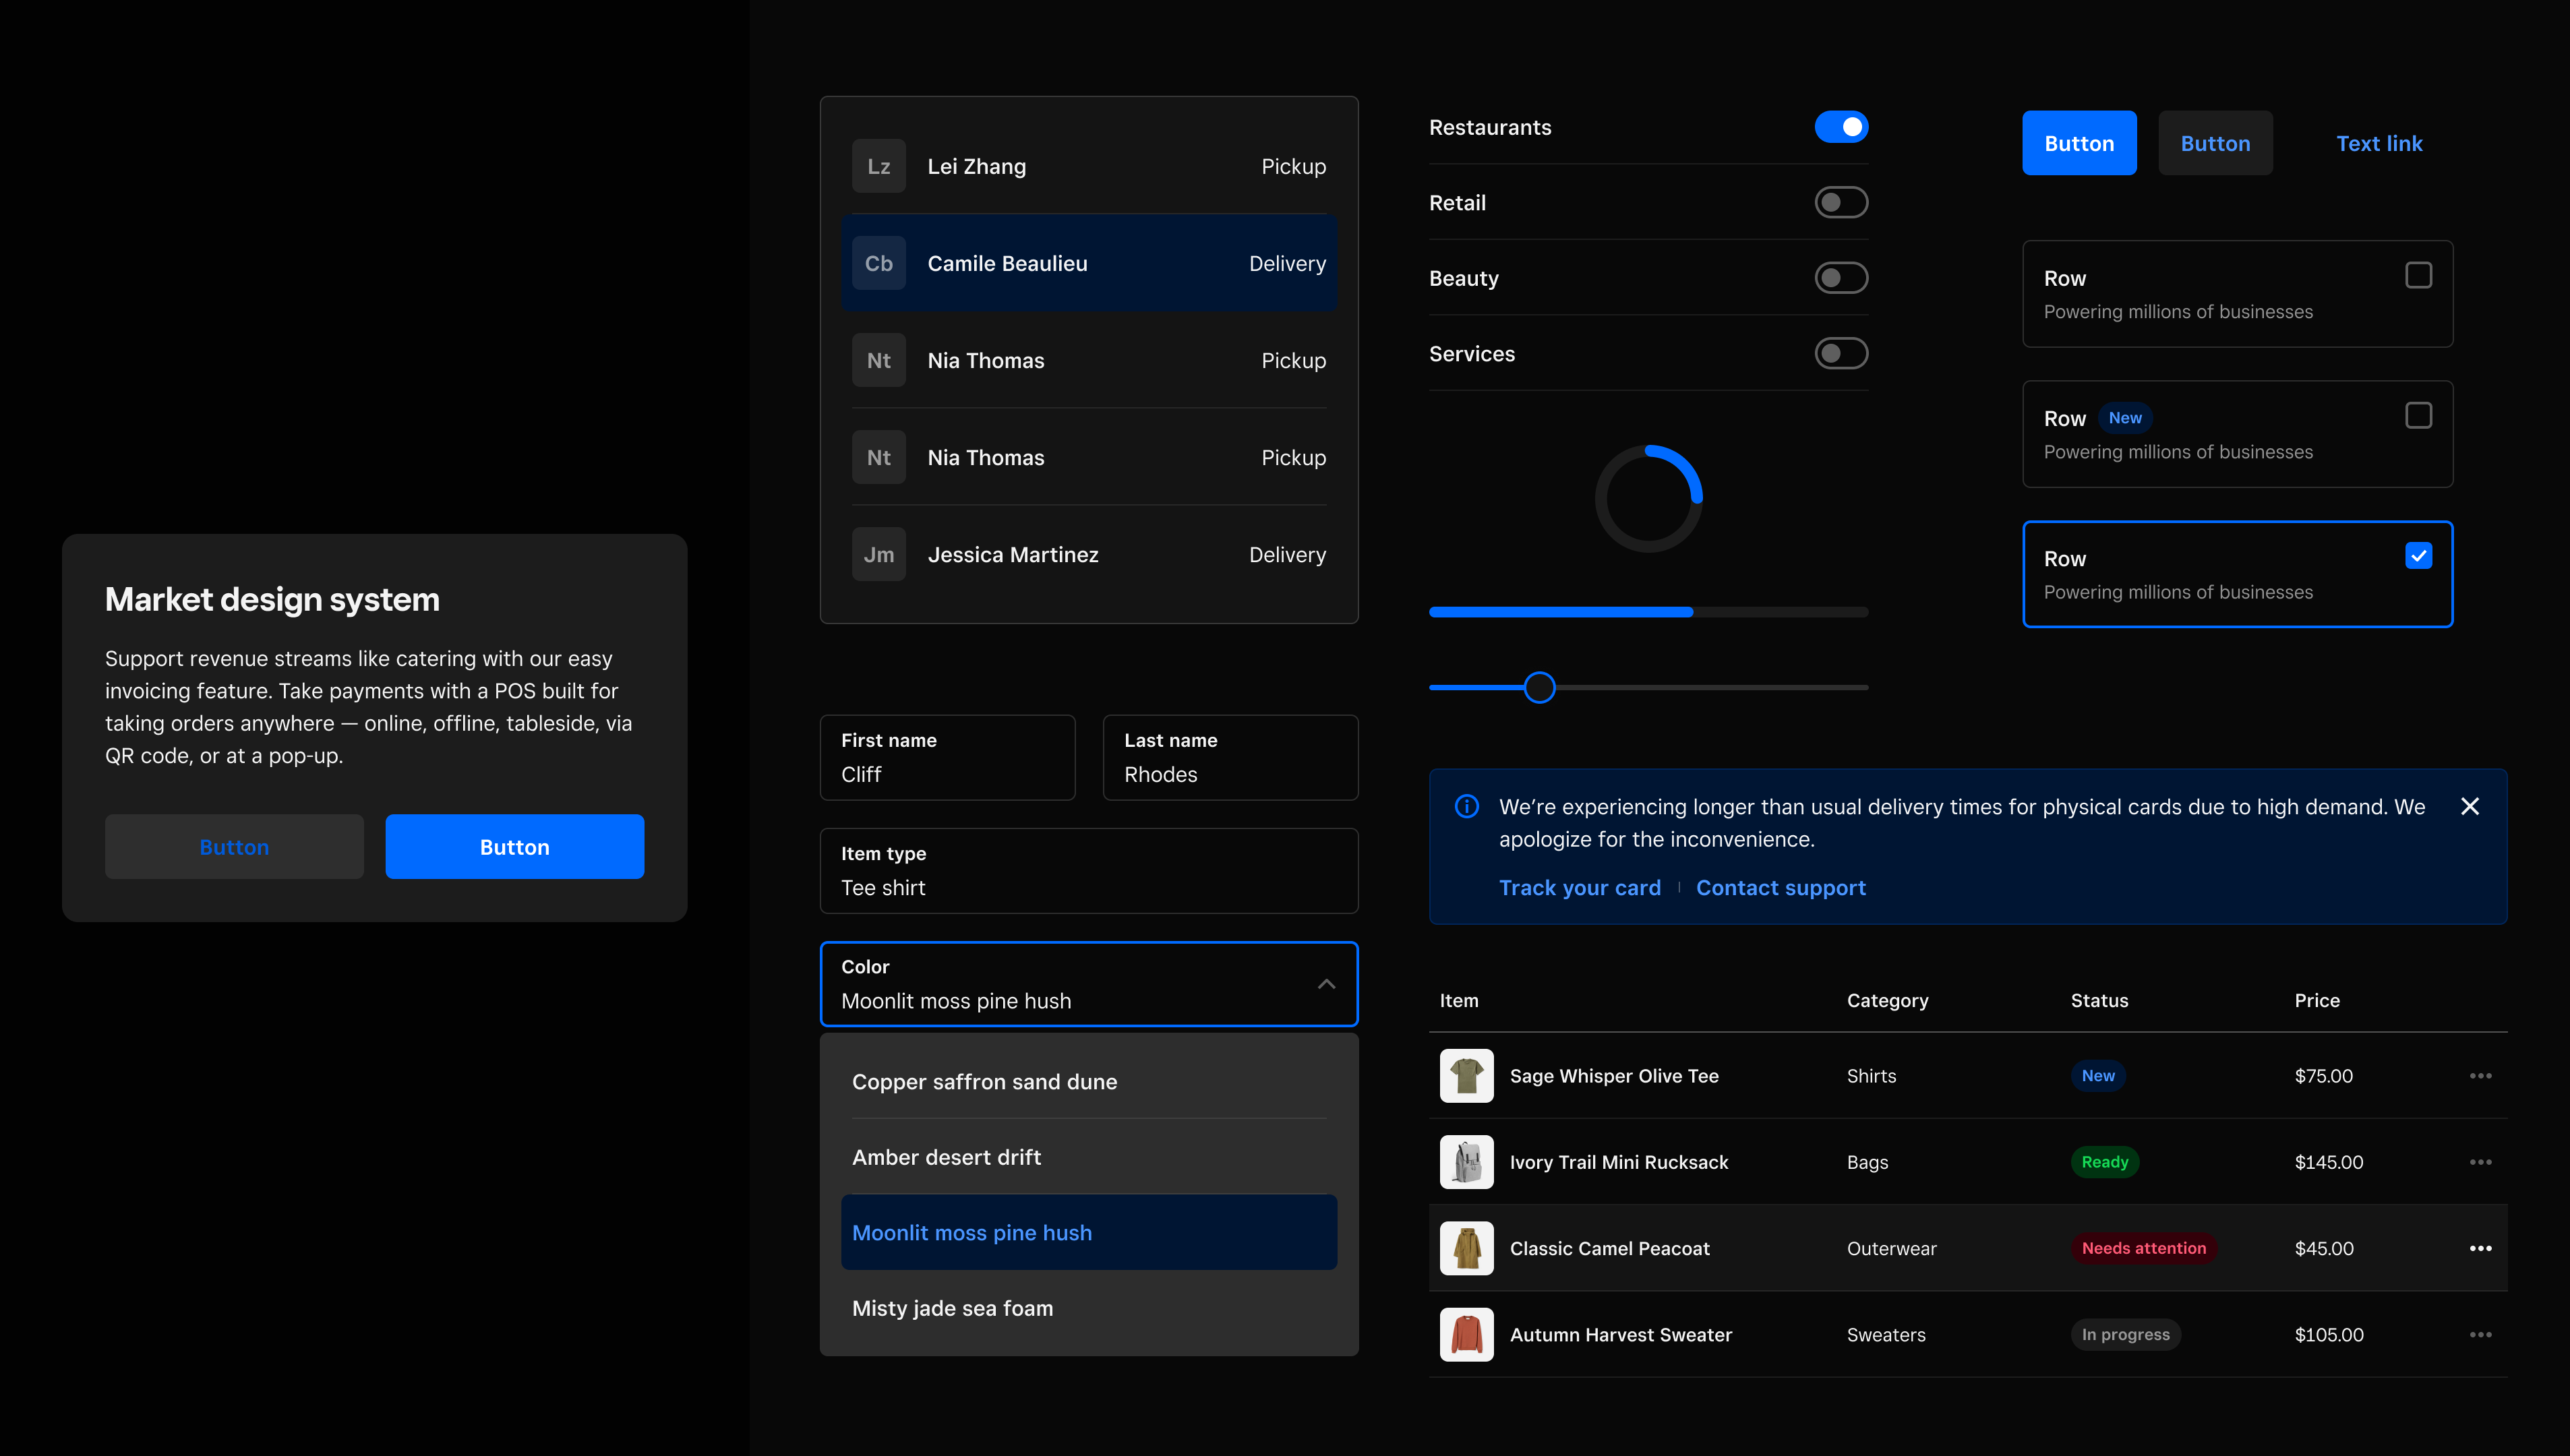
Task: Open the overflow menu for Classic Camel Peacoat
Action: point(2482,1248)
